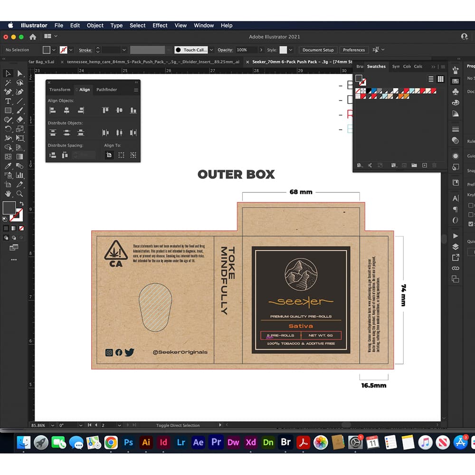The width and height of the screenshot is (475, 475).
Task: Pick the Type tool
Action: point(8,101)
